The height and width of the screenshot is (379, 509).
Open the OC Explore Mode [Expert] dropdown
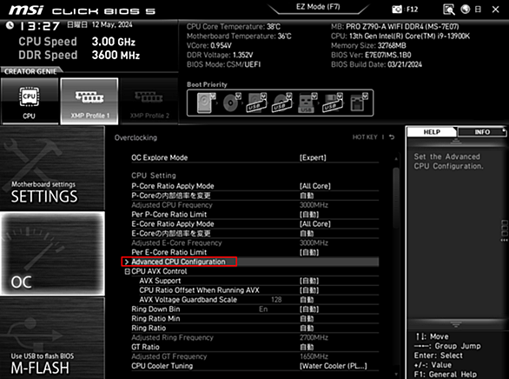coord(313,158)
